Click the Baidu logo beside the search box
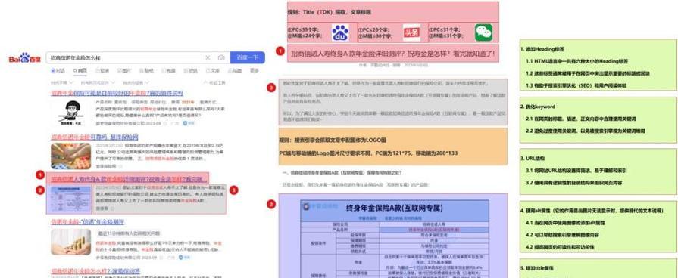The height and width of the screenshot is (278, 678). pyautogui.click(x=25, y=58)
